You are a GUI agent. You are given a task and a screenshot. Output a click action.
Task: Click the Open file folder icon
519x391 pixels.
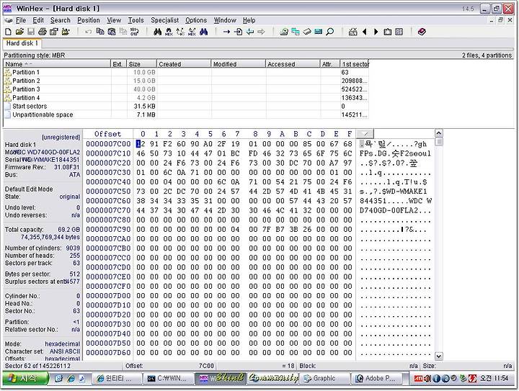pyautogui.click(x=19, y=32)
